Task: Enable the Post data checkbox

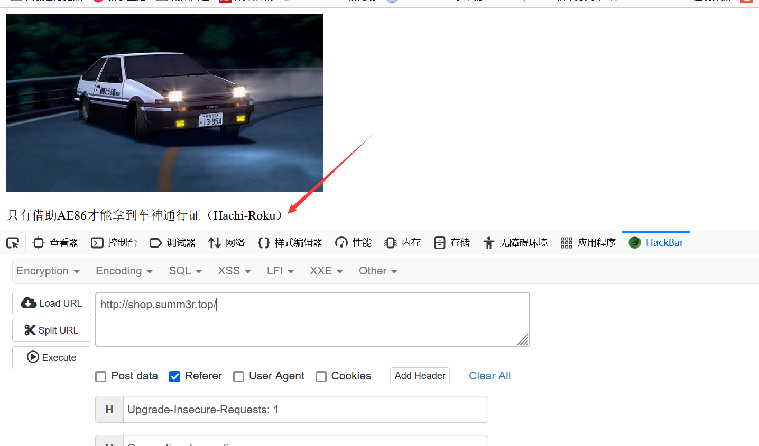Action: pyautogui.click(x=100, y=376)
